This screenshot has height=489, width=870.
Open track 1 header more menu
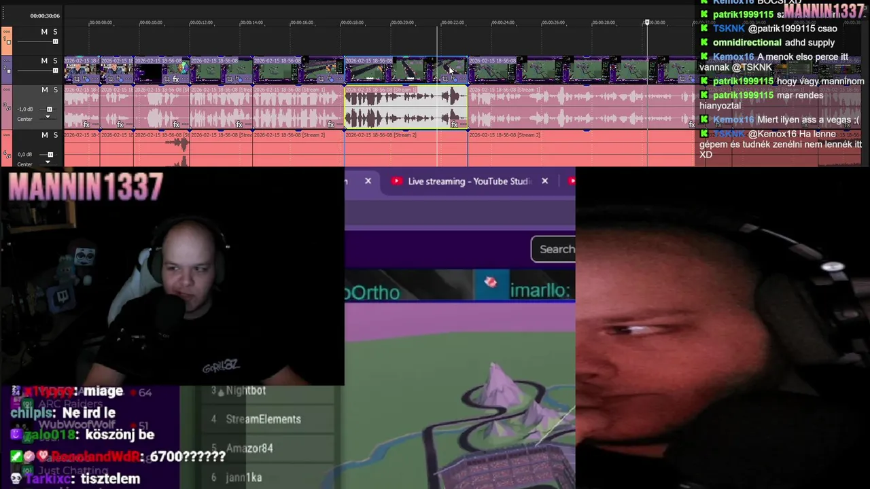7,31
